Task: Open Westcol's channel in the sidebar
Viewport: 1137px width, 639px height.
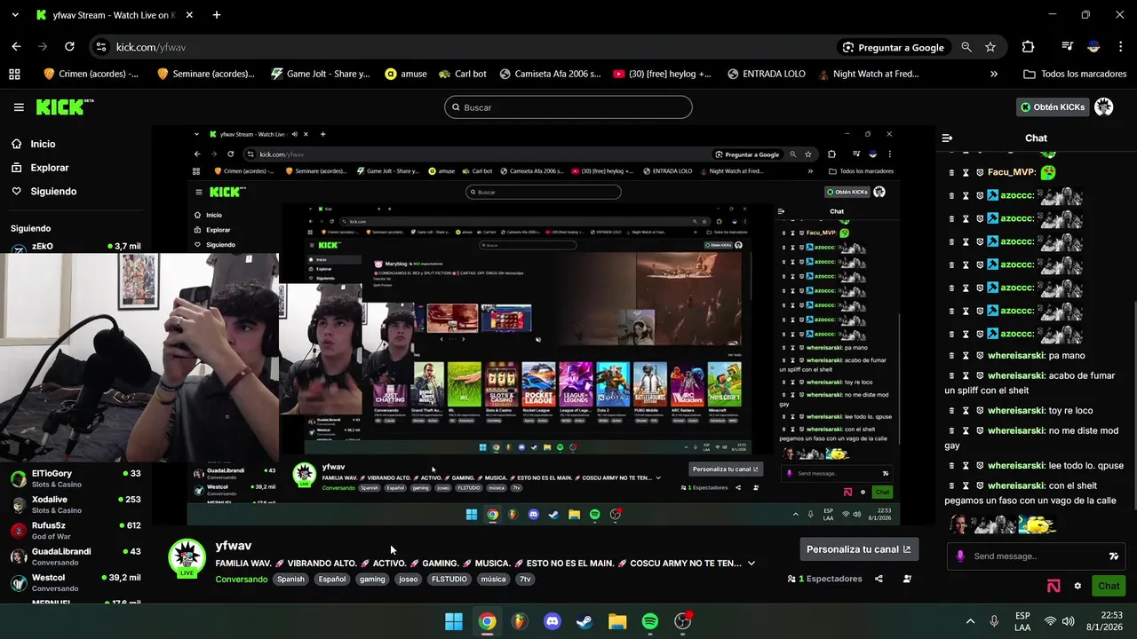Action: 76,582
